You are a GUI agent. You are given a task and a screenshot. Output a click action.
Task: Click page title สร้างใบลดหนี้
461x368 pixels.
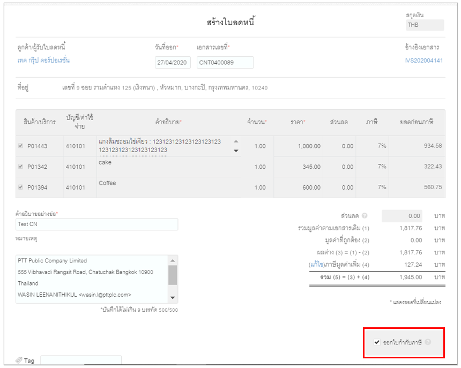click(x=230, y=22)
